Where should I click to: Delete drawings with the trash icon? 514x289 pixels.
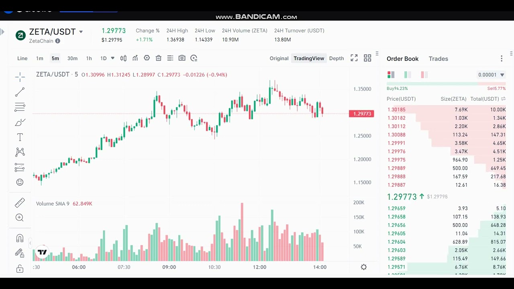click(158, 58)
